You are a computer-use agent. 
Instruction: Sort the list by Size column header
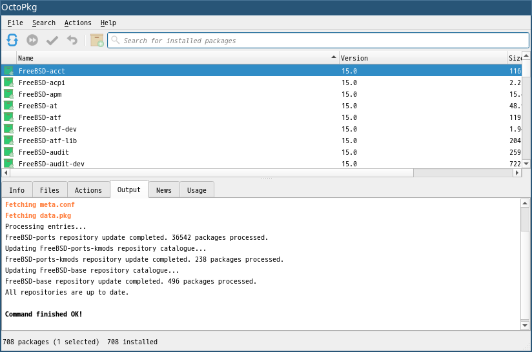[515, 58]
